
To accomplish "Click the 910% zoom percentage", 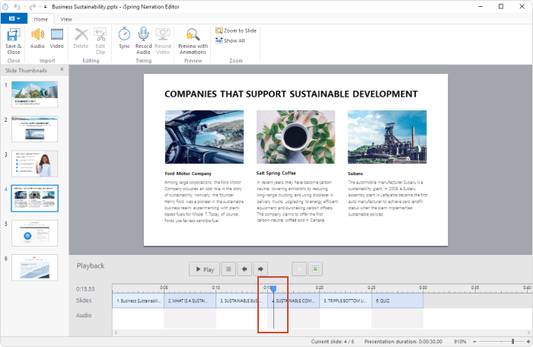I will click(x=460, y=341).
